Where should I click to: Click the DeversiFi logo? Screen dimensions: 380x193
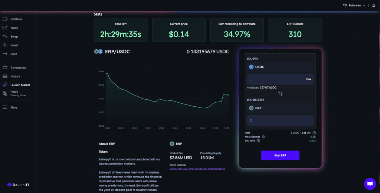[x=18, y=184]
